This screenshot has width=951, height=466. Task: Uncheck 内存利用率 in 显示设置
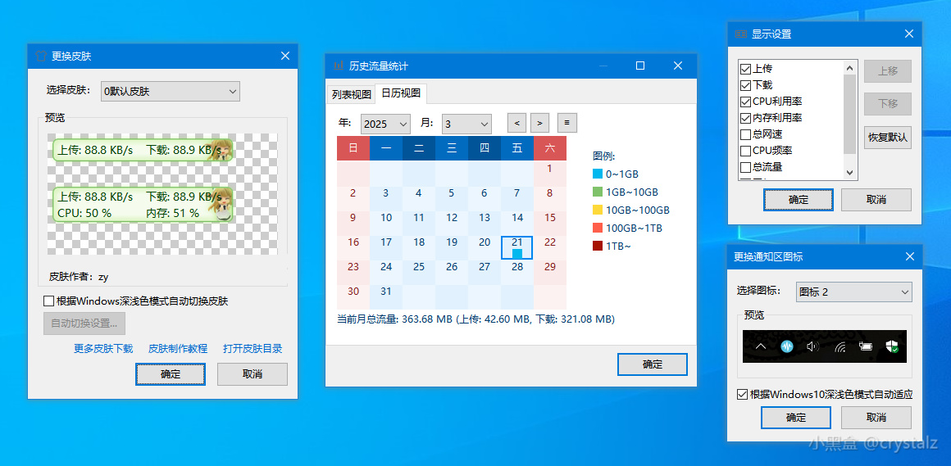[745, 118]
